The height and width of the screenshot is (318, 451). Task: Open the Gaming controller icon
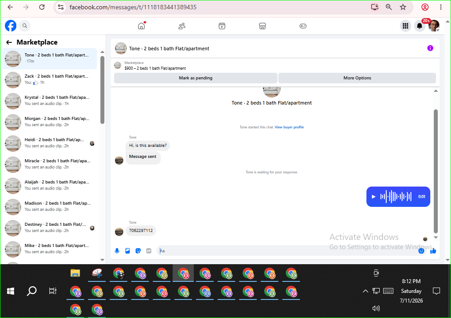(303, 26)
